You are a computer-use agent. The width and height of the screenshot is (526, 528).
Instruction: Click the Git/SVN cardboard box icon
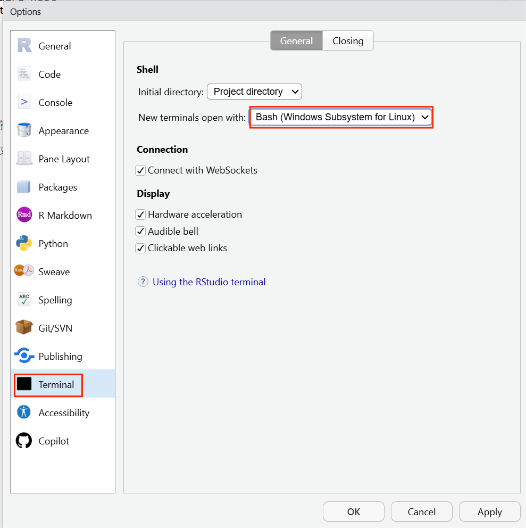click(24, 327)
